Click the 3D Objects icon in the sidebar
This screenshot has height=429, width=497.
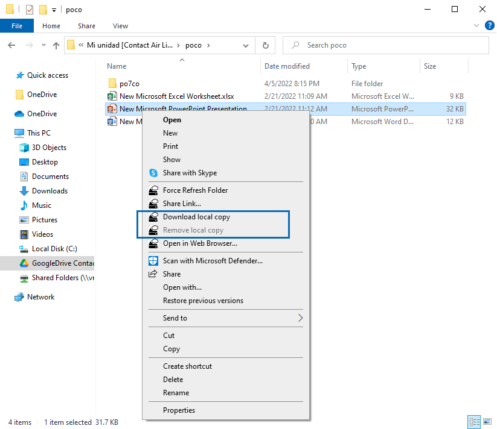pyautogui.click(x=24, y=148)
